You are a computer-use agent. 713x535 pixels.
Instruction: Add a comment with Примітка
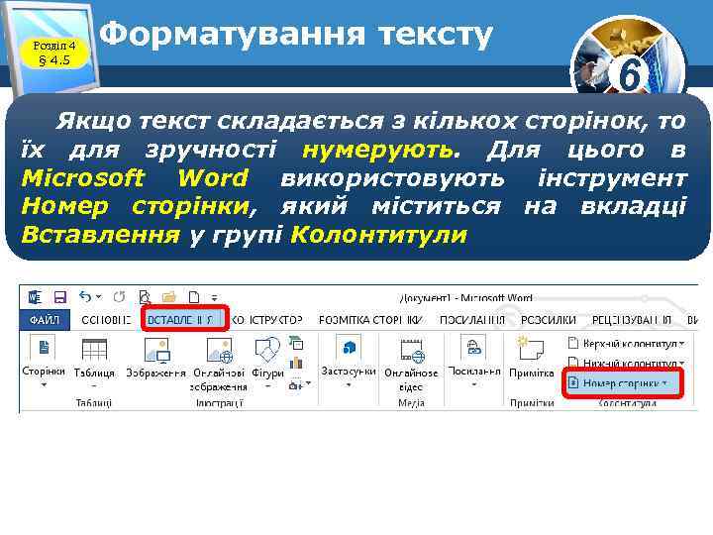(531, 358)
